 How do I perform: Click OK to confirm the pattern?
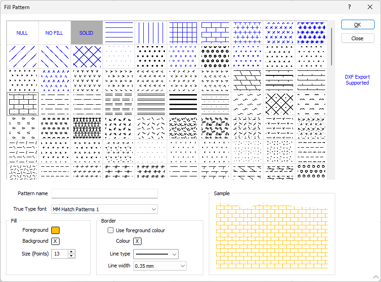click(x=358, y=25)
